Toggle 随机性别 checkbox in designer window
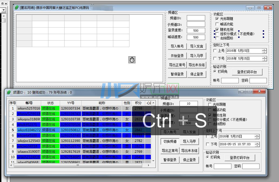279x182 pixels. coord(217,29)
